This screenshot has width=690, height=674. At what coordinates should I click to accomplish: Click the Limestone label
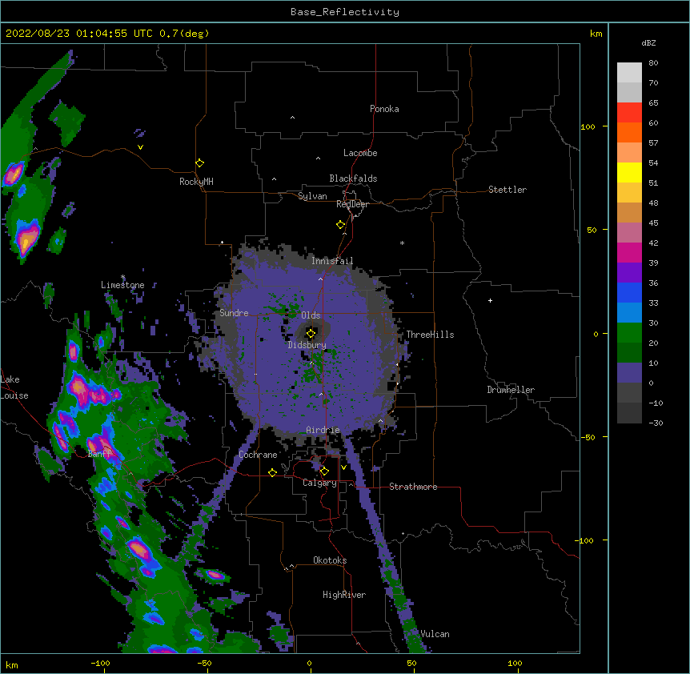coord(122,285)
